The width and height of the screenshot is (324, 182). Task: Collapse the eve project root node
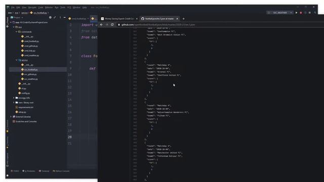11,22
